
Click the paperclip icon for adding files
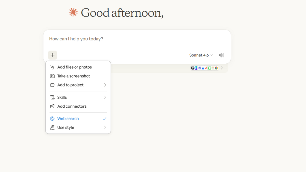coord(52,67)
